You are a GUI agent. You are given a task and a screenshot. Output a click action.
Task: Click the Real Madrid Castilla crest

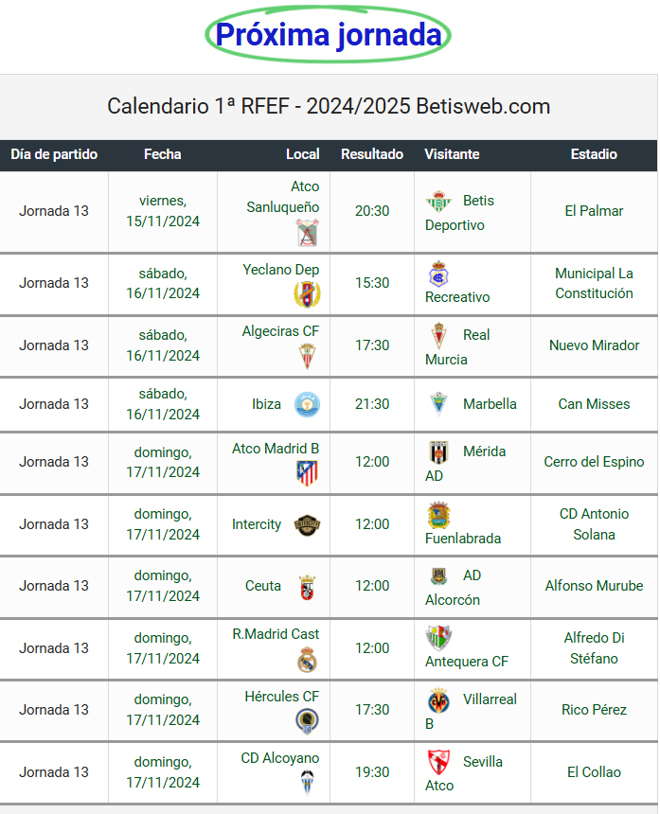click(x=308, y=660)
